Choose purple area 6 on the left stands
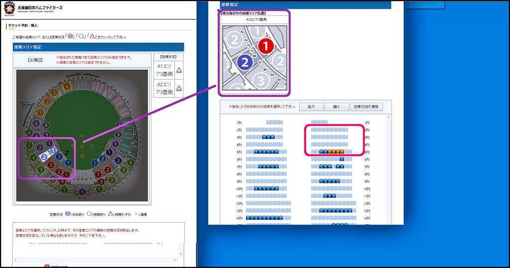 click(x=36, y=124)
